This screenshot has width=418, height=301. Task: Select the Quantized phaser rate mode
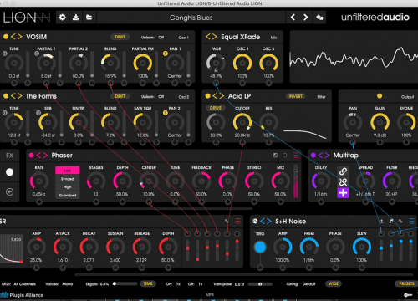(x=68, y=195)
